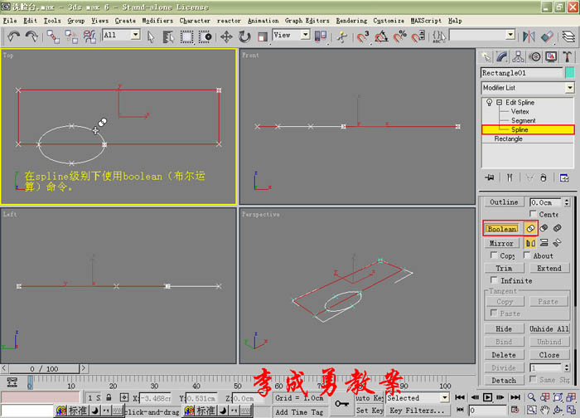Click the time slider 0 / 100
This screenshot has width=580, height=418.
point(44,369)
